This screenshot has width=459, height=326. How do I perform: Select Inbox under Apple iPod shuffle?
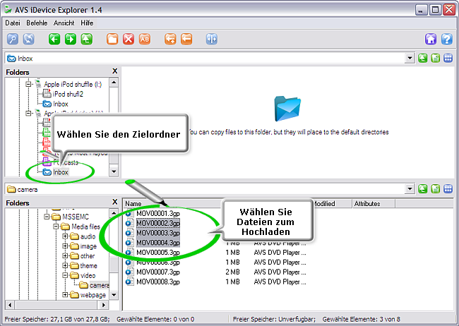(61, 104)
